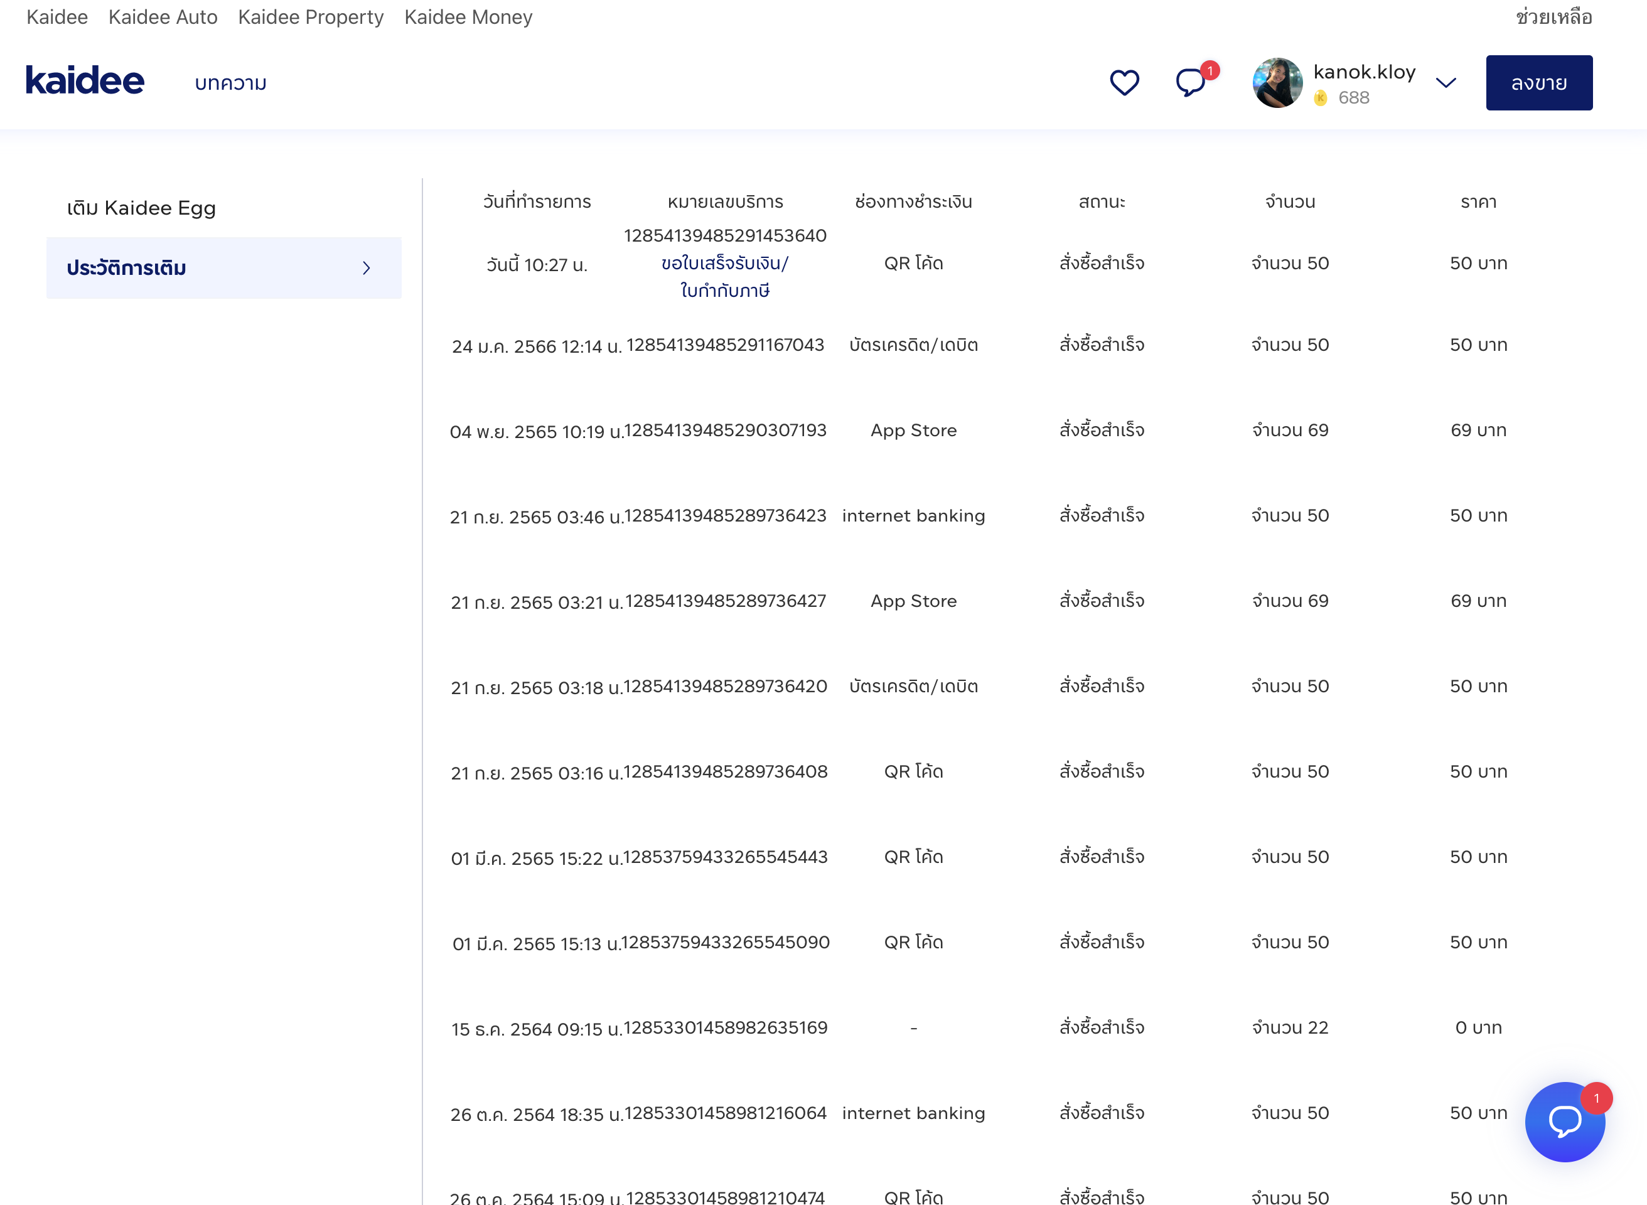Open the favorites heart icon

click(x=1124, y=82)
